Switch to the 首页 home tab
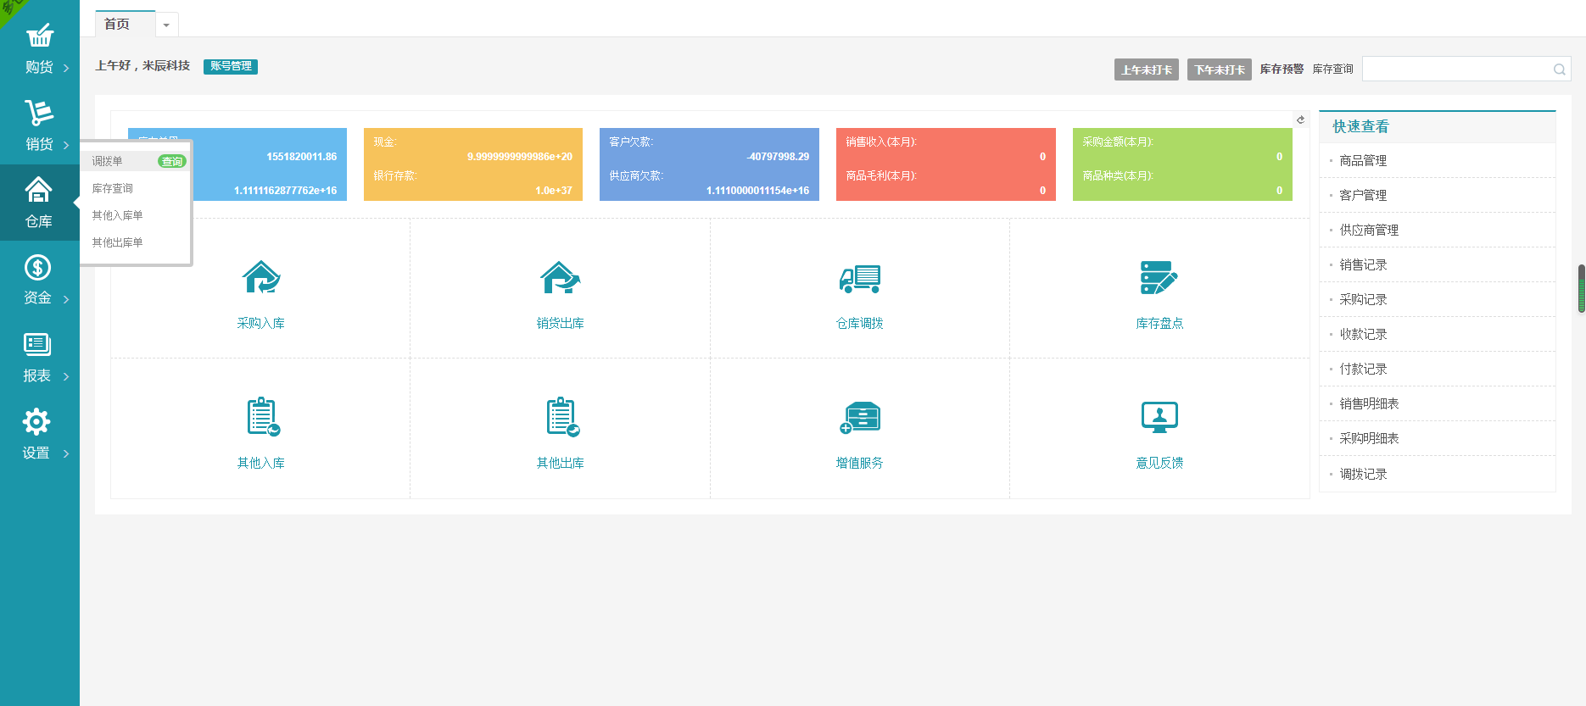Screen dimensions: 1586x706 coord(118,25)
